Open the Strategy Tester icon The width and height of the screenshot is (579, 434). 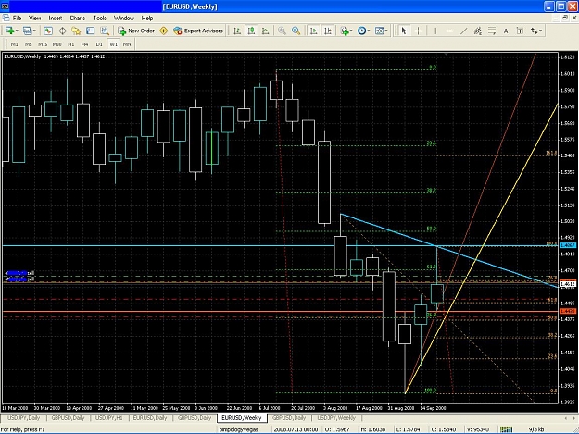point(105,31)
